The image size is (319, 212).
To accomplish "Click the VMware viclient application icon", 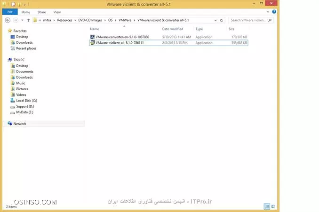I will pyautogui.click(x=92, y=43).
